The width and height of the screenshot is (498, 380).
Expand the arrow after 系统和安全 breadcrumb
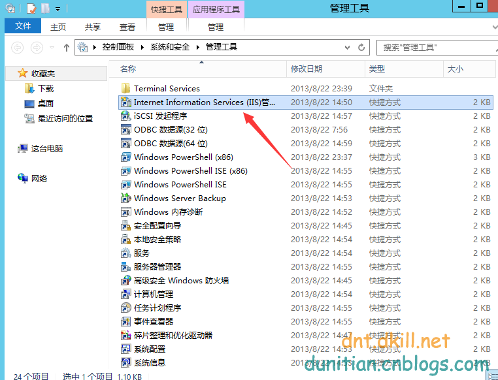[198, 47]
